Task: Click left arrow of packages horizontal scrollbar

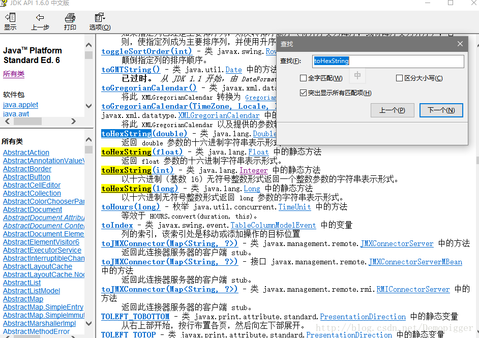Action: click(8, 121)
